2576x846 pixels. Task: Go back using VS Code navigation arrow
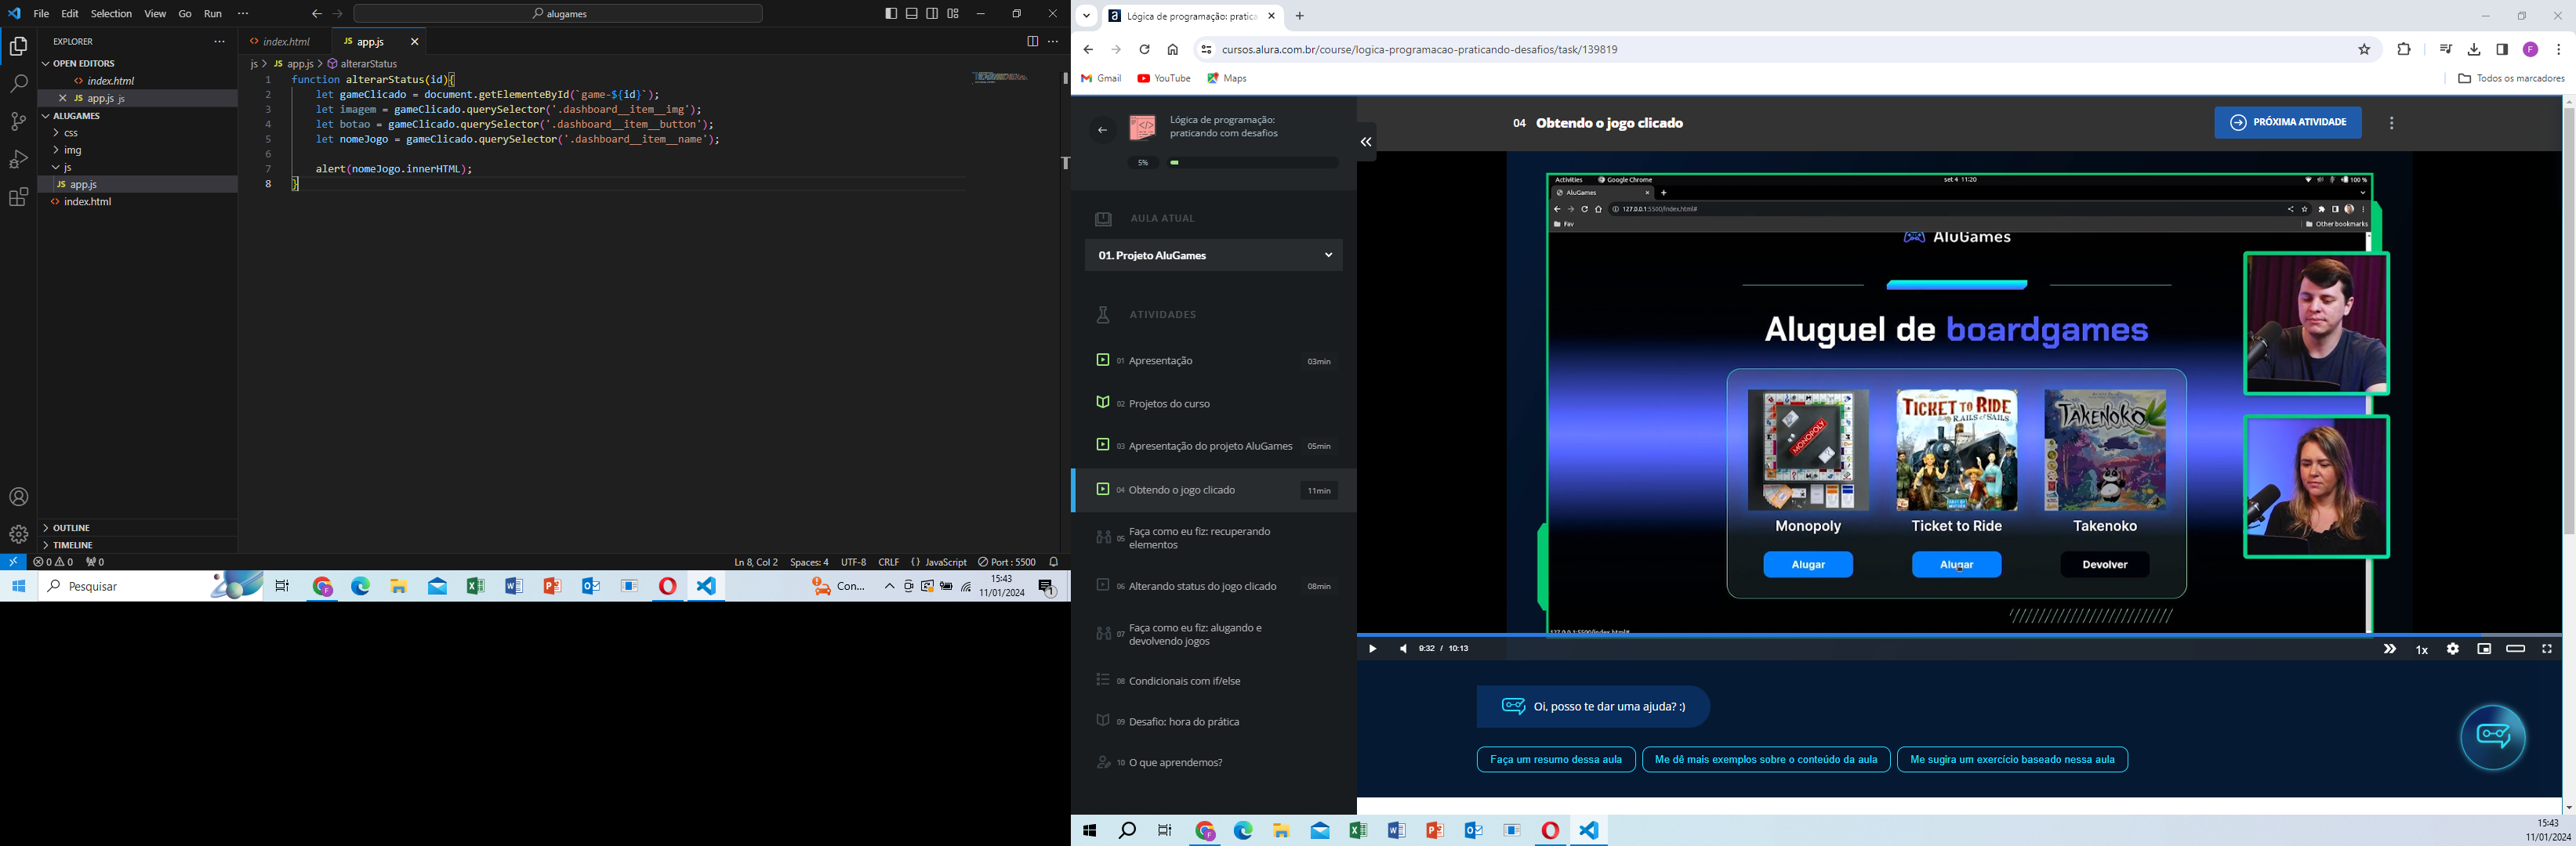[317, 14]
